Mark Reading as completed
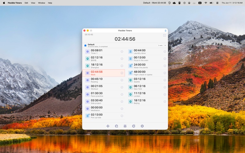 pos(122,80)
